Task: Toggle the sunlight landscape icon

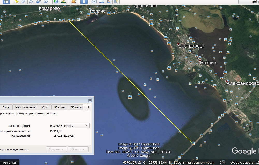Action: coord(63,2)
